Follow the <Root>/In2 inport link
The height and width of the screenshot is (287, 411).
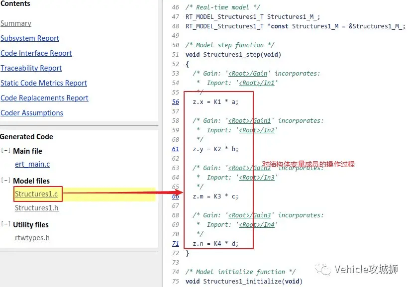click(x=257, y=130)
